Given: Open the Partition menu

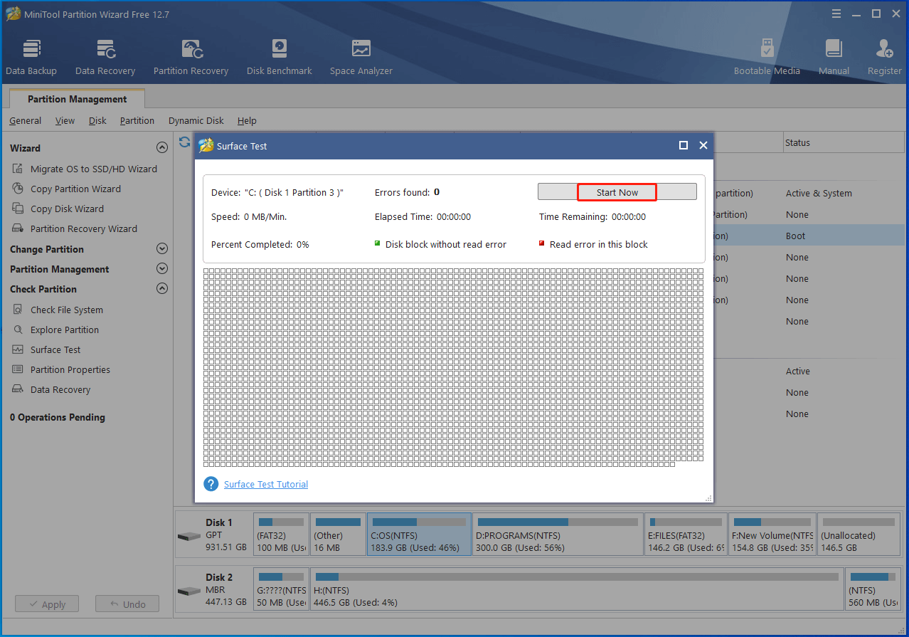Looking at the screenshot, I should [137, 120].
